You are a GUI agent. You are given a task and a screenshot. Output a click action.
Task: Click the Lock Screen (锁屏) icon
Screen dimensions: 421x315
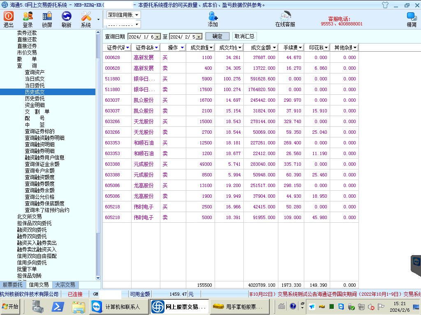47,16
